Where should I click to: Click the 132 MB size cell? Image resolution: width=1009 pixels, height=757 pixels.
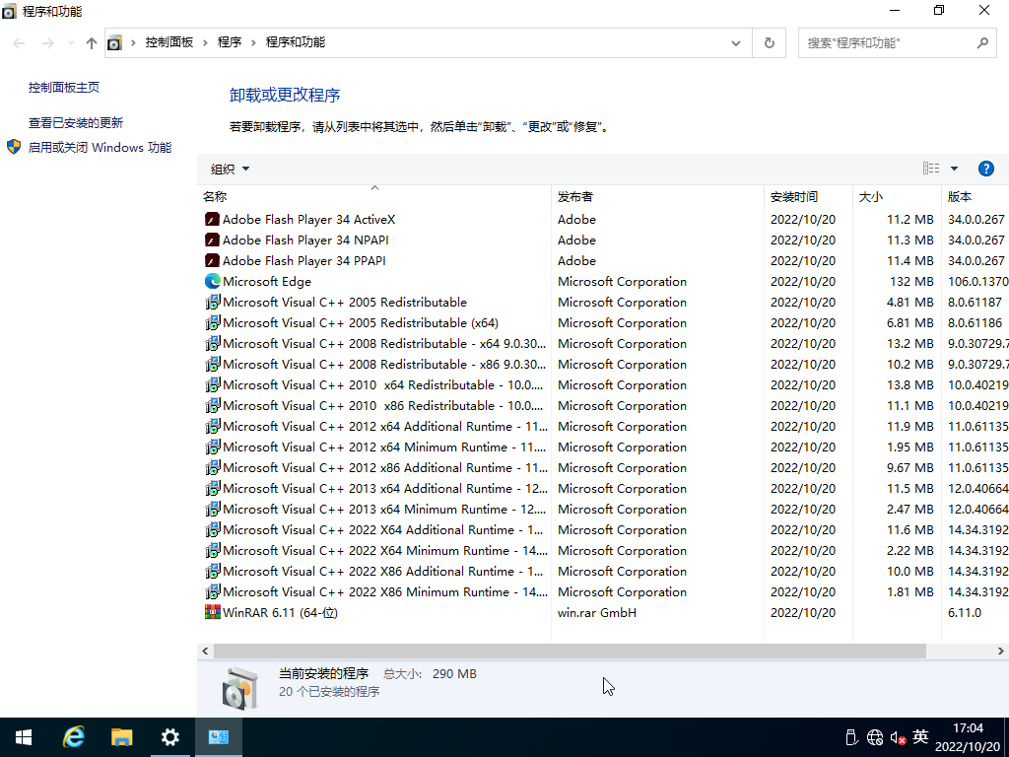911,281
